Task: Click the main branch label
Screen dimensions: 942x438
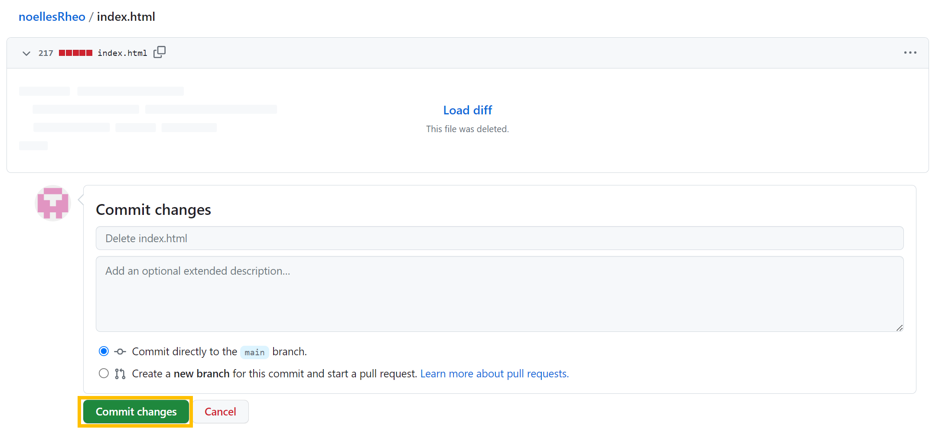Action: (254, 352)
